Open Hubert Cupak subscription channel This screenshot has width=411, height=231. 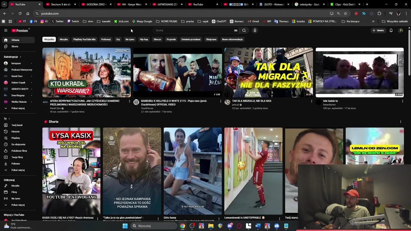(18, 83)
